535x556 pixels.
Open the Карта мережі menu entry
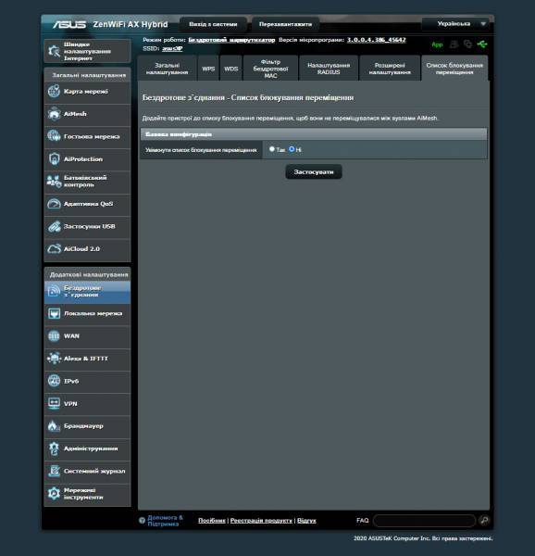pos(87,91)
